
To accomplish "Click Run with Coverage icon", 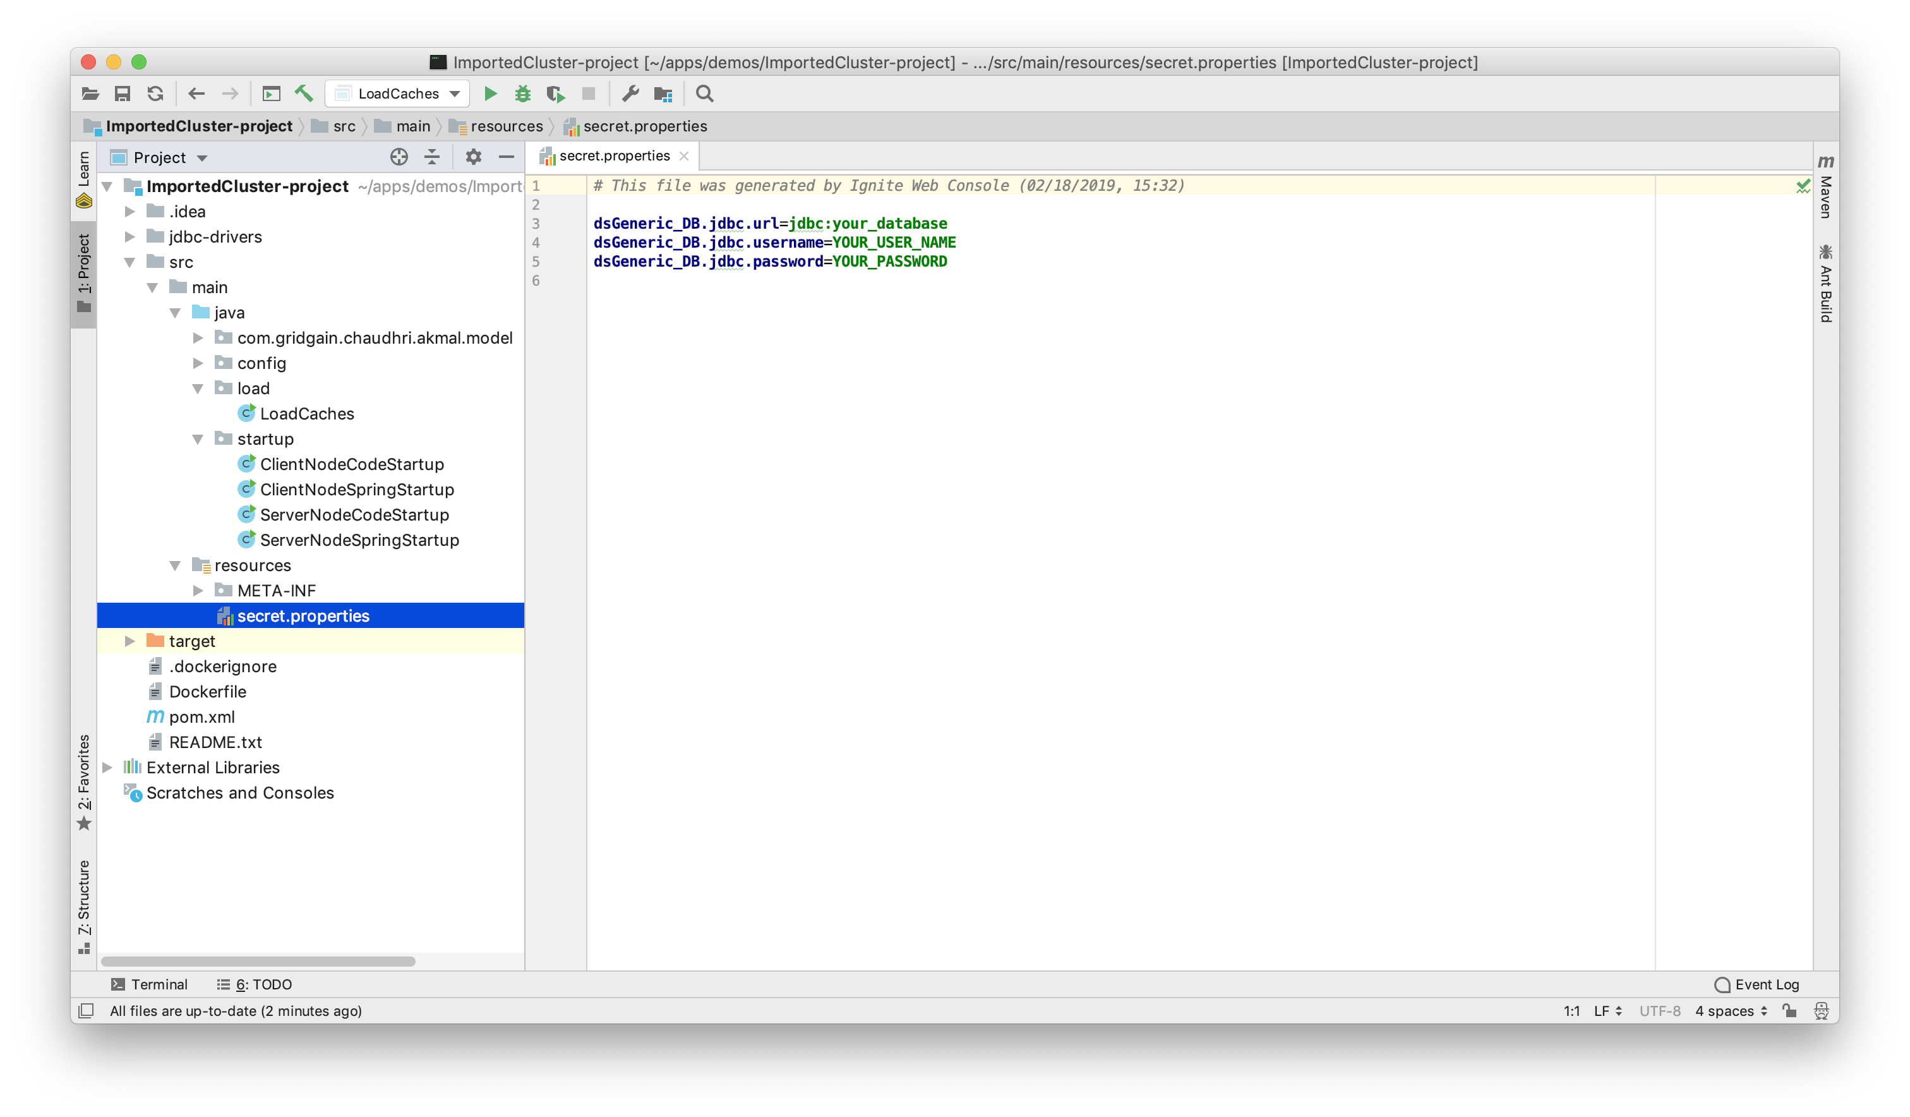I will point(556,94).
